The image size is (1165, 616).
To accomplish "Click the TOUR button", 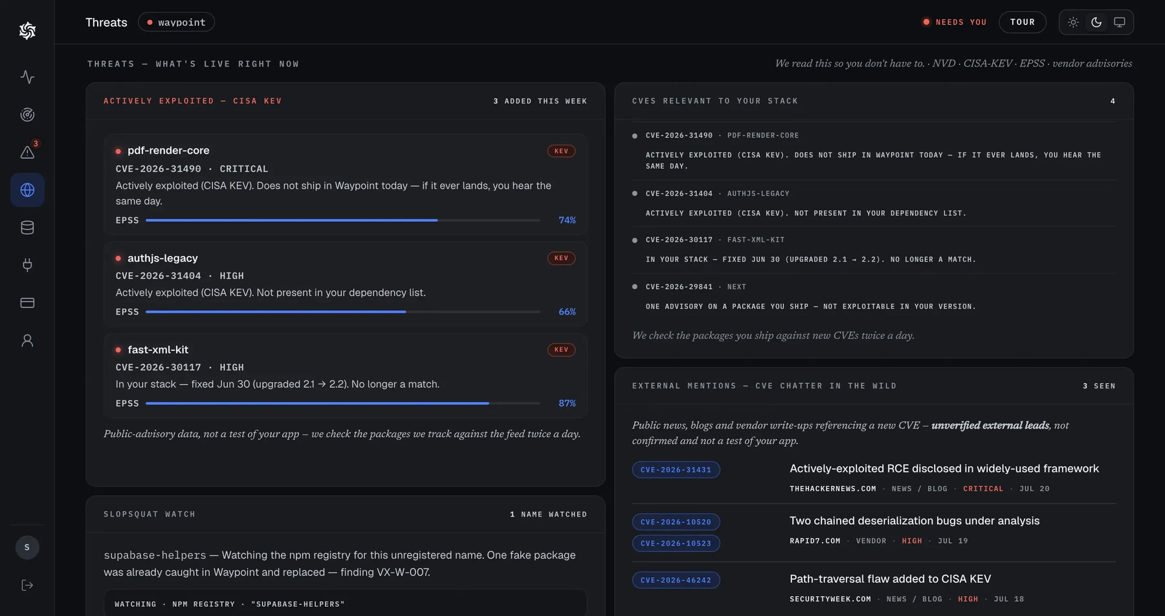I will pyautogui.click(x=1023, y=22).
